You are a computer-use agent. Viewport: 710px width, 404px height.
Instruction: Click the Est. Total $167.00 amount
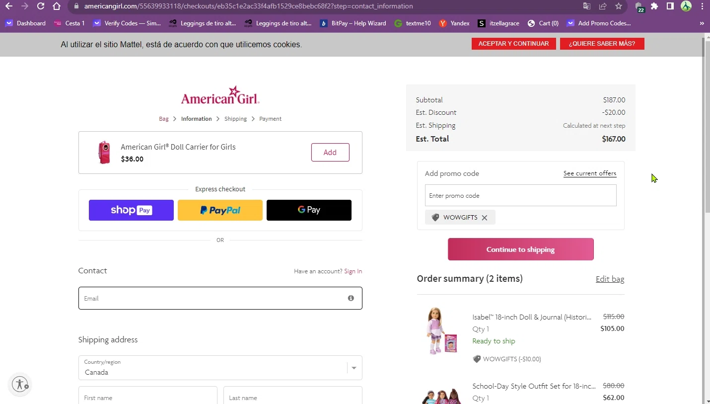pos(614,139)
